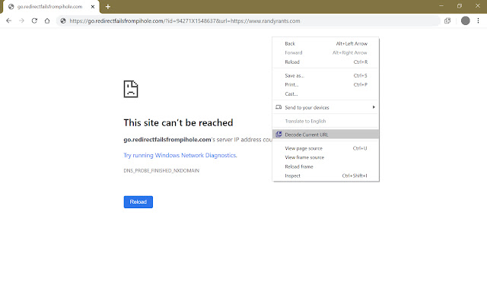Click the This site can't be reached heading
Screen dimensions: 487x304
pos(178,123)
